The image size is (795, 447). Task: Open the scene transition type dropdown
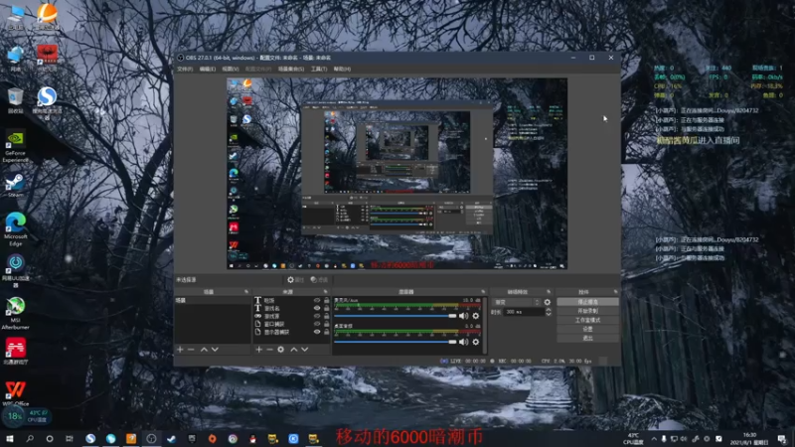(517, 302)
